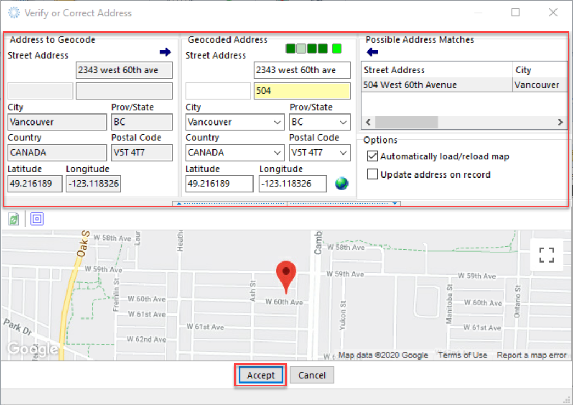Click the reload map document icon
Image resolution: width=573 pixels, height=405 pixels.
tap(13, 219)
